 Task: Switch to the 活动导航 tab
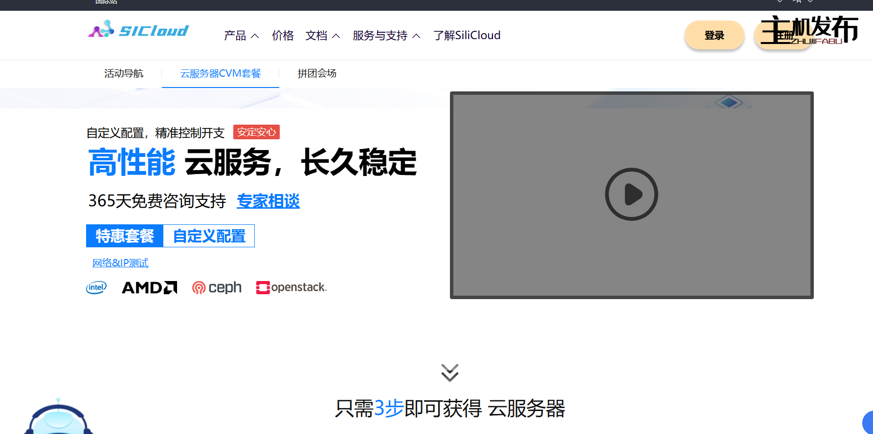(x=124, y=73)
